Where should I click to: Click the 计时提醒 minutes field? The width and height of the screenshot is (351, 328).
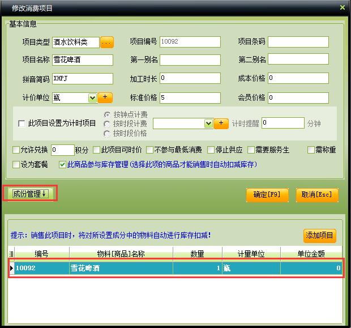tap(283, 123)
